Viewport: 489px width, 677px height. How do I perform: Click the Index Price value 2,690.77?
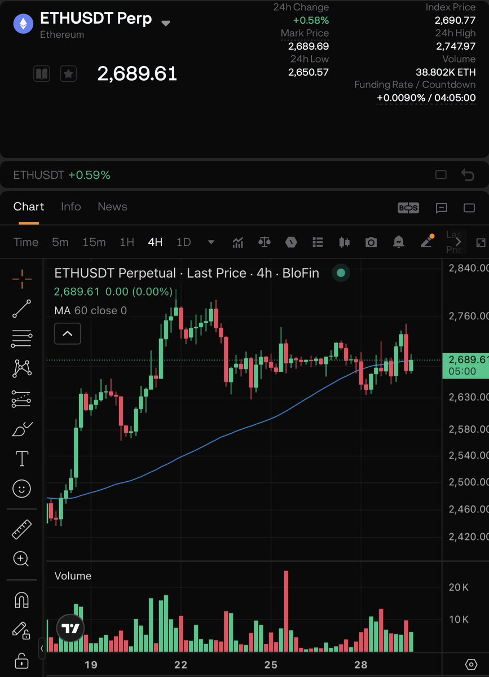click(x=455, y=20)
